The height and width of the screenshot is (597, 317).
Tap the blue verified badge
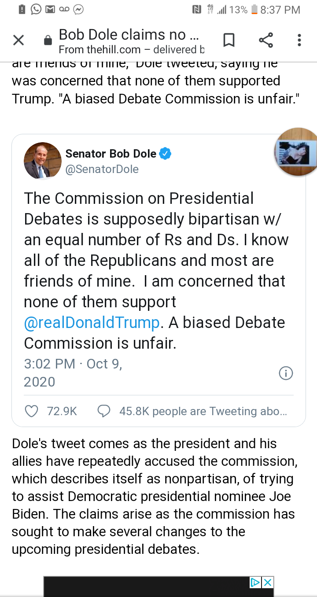[165, 154]
